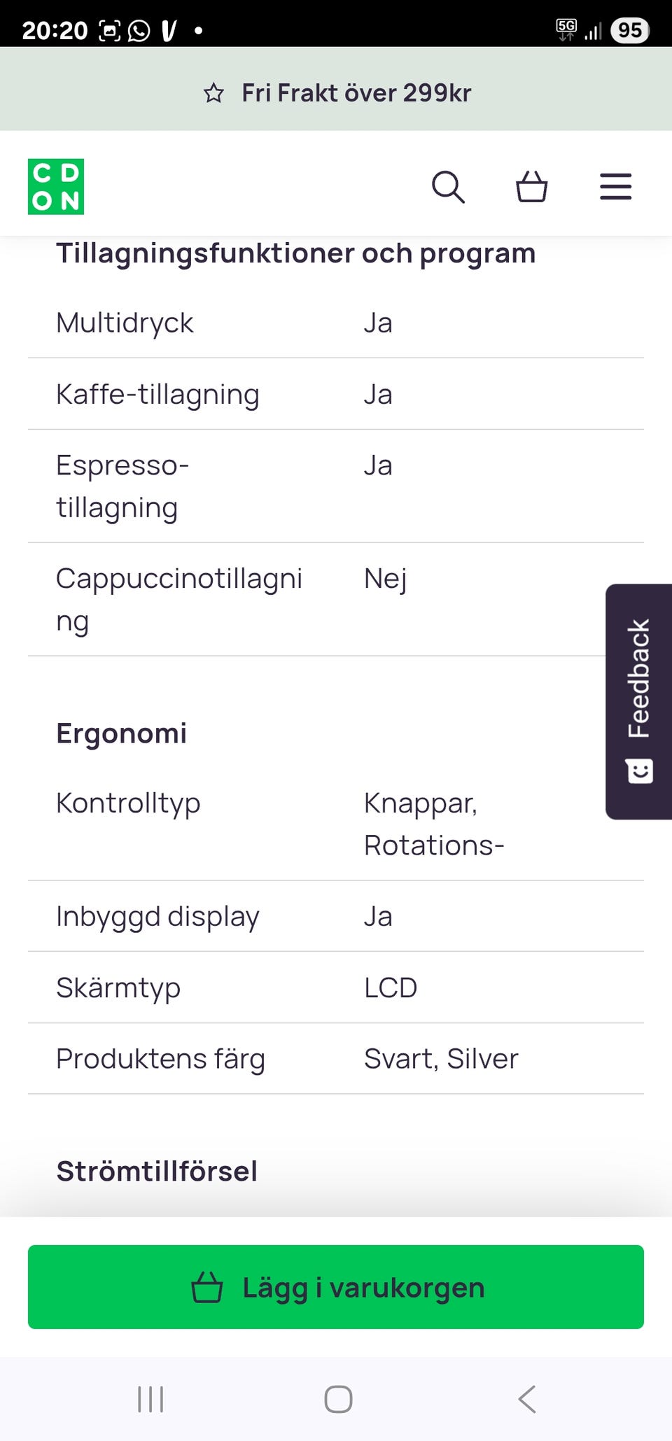Tap the CDON logo
This screenshot has height=1441, width=672.
[56, 187]
